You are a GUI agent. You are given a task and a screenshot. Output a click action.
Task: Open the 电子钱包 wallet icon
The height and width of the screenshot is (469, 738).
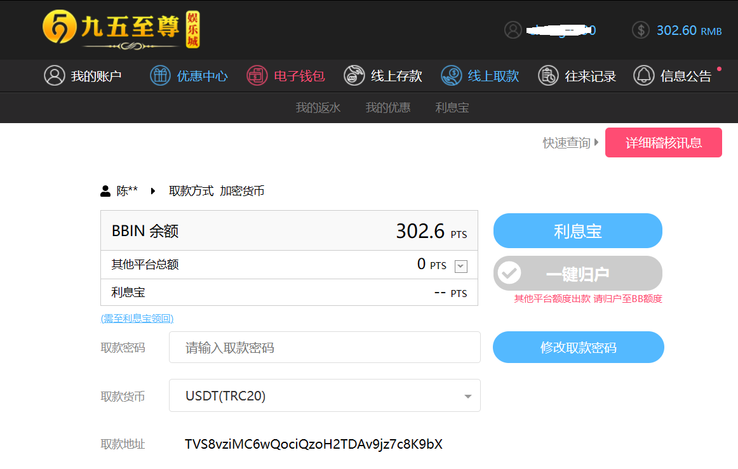coord(257,76)
